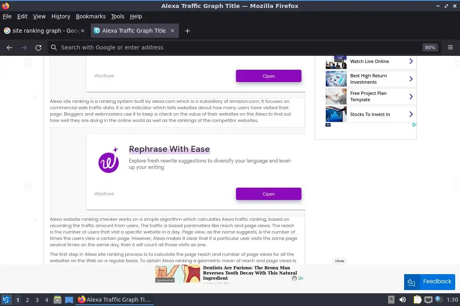Open the Dentists Are Furious ad headline
The height and width of the screenshot is (306, 460).
[250, 273]
